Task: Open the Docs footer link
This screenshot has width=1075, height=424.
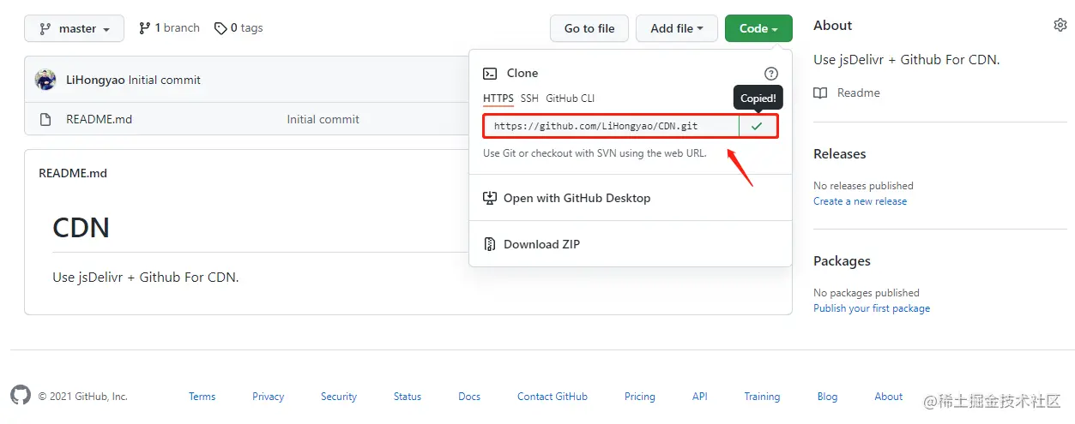Action: pyautogui.click(x=469, y=397)
